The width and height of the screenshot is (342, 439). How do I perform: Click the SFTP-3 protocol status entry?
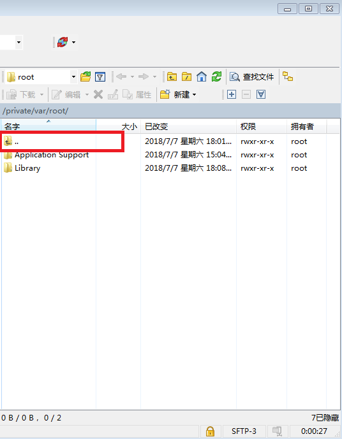244,431
